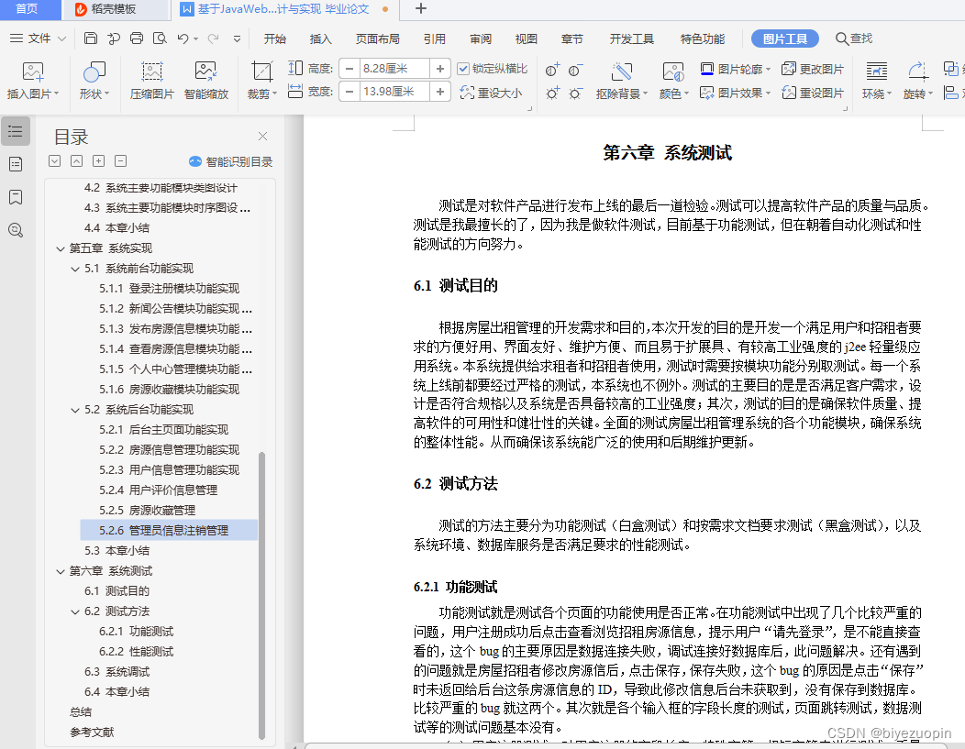This screenshot has height=749, width=965.
Task: Collapse all outline levels minus-box icon
Action: click(x=121, y=161)
